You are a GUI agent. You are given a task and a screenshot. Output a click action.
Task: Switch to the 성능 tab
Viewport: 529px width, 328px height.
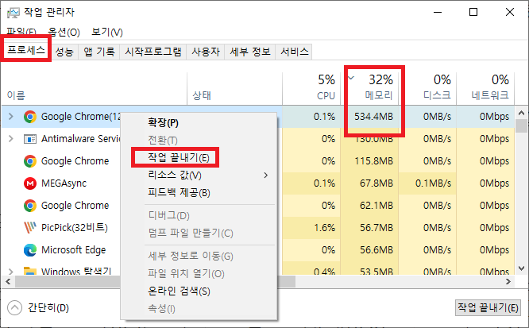pyautogui.click(x=64, y=52)
